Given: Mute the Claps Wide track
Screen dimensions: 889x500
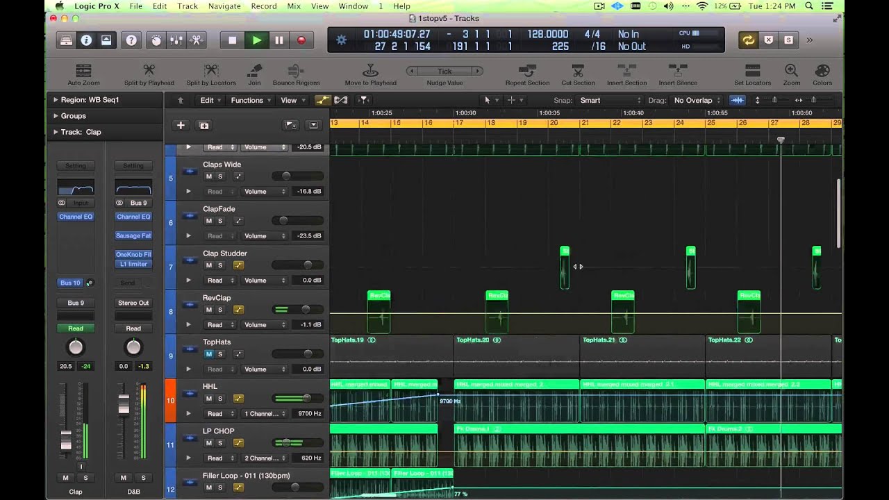Looking at the screenshot, I should (208, 176).
